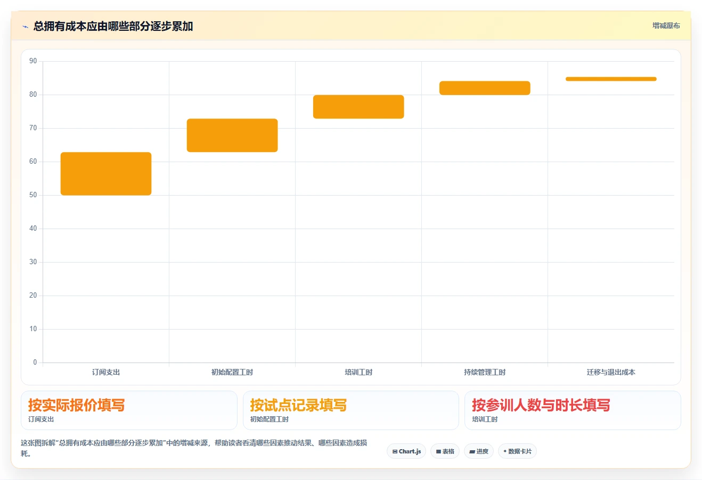The height and width of the screenshot is (480, 702).
Task: Click the 初始配置工时 waterfall bar
Action: (232, 136)
